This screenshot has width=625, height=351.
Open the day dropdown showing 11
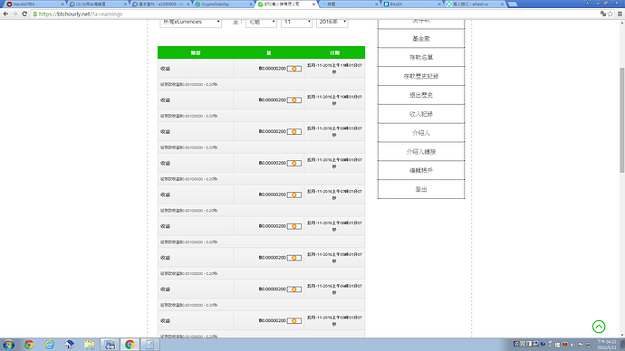pos(296,22)
